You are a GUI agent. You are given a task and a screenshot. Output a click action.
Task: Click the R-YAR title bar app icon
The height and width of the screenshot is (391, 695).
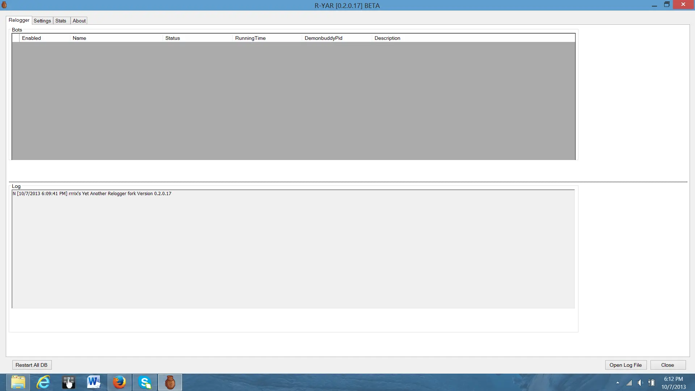click(4, 5)
